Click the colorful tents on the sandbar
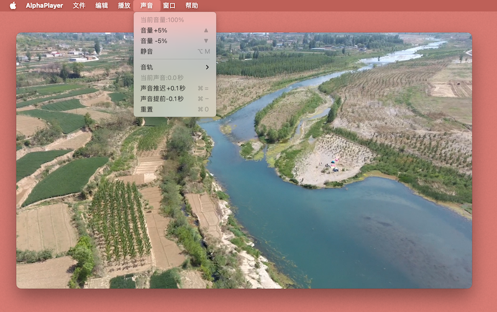This screenshot has width=497, height=312. coord(334,165)
